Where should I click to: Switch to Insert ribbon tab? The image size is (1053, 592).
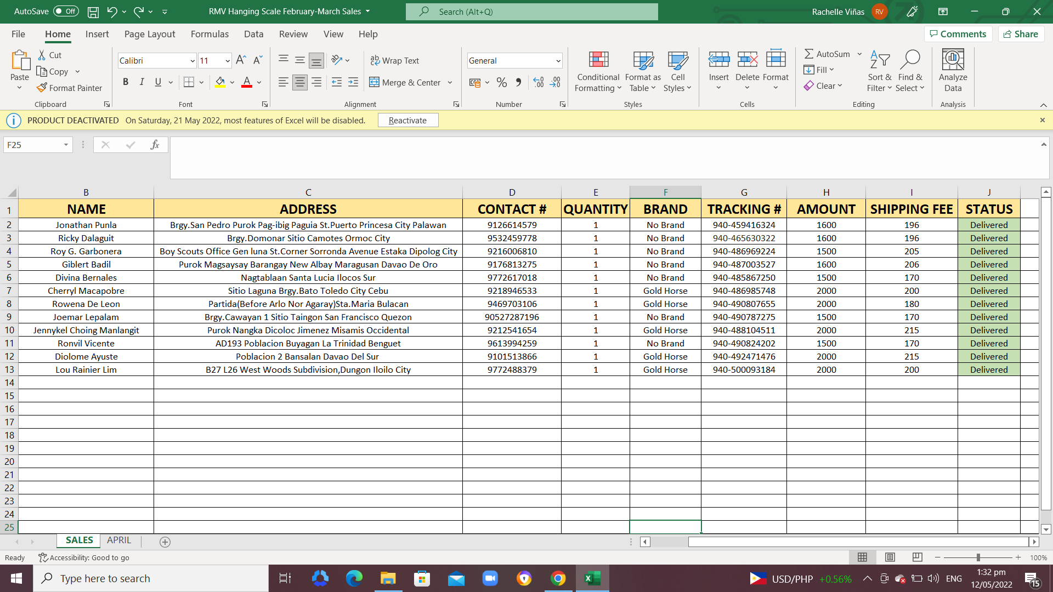97,34
